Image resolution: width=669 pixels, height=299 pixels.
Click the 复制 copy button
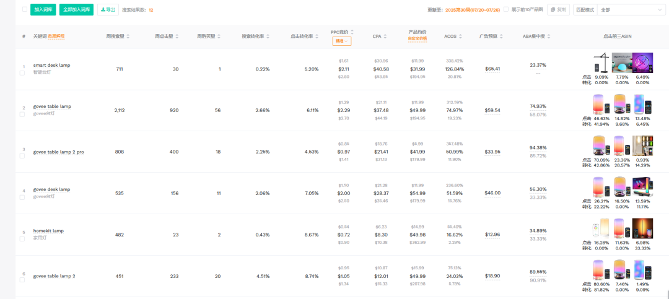click(558, 10)
